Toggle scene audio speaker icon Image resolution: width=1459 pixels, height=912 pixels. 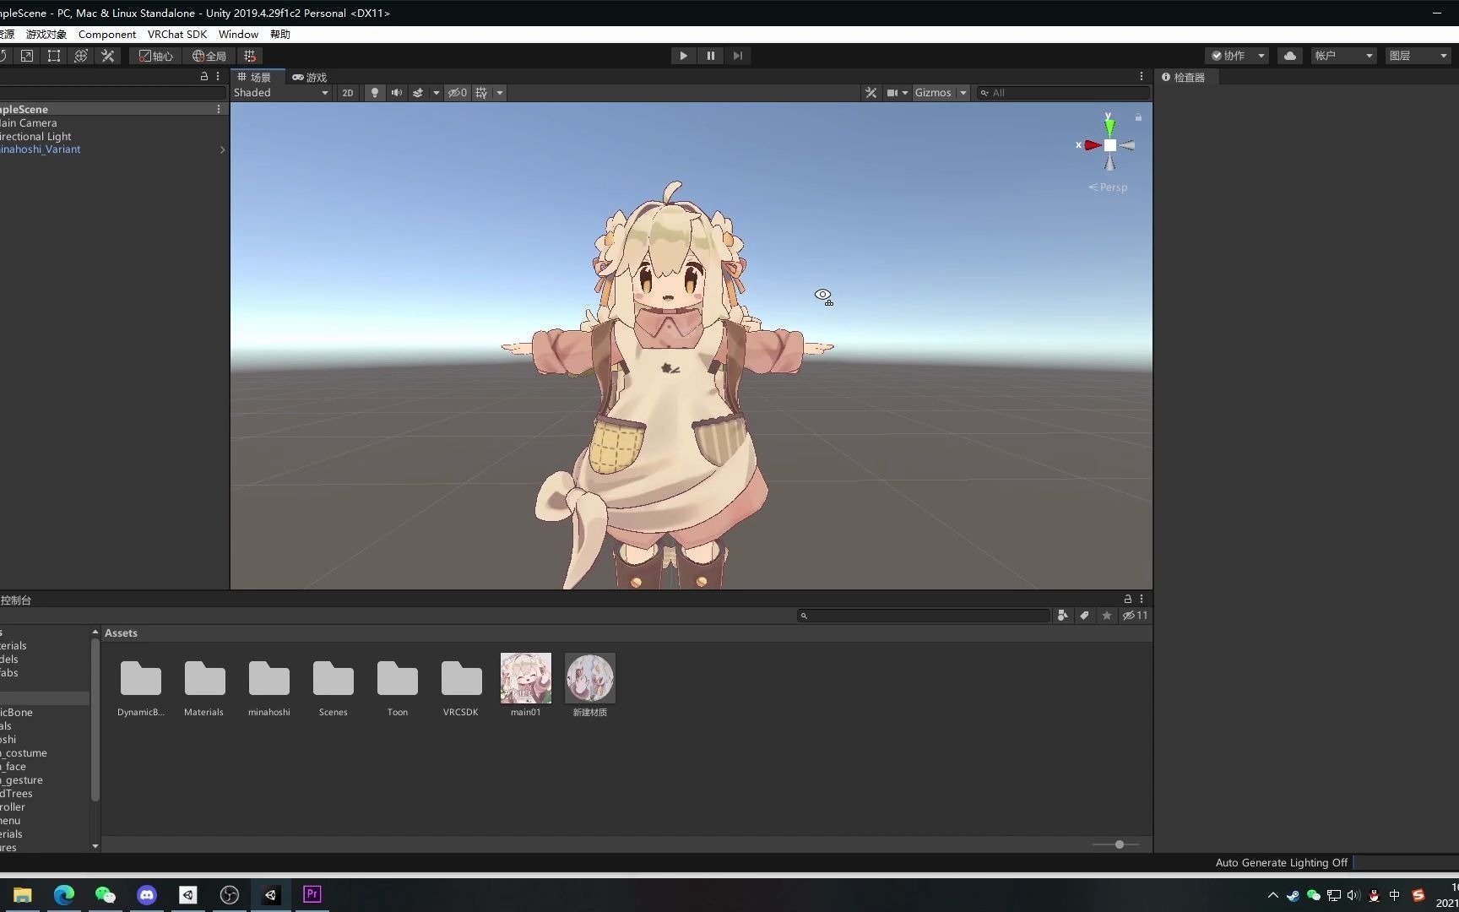coord(397,93)
